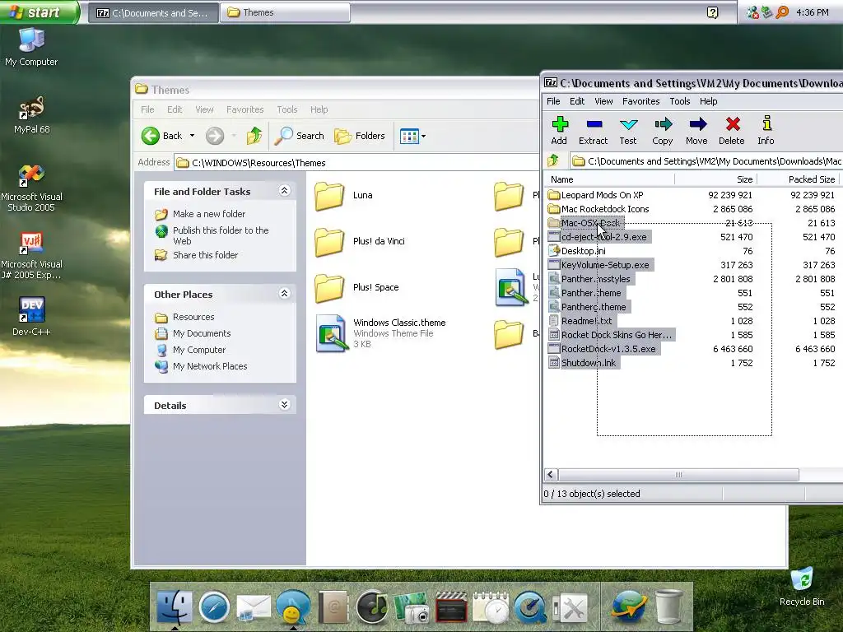Click Folders button in Themes toolbar
This screenshot has width=843, height=632.
click(x=360, y=136)
